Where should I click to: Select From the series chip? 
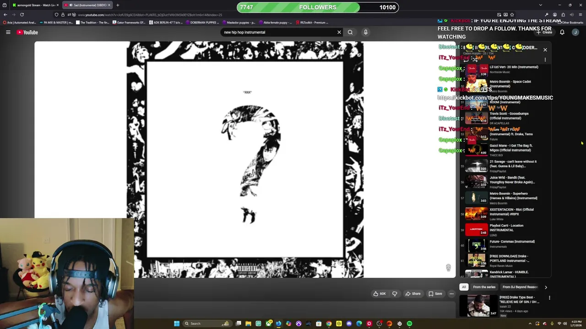[x=484, y=287]
